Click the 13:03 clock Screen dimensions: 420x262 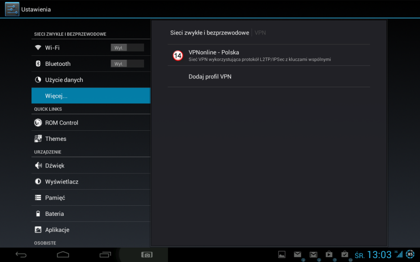(379, 255)
